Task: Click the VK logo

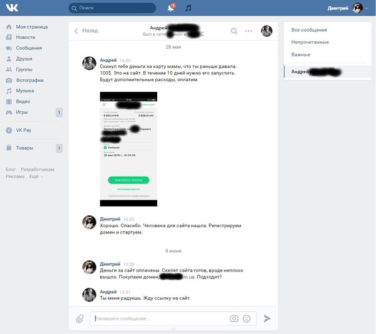Action: pos(12,7)
